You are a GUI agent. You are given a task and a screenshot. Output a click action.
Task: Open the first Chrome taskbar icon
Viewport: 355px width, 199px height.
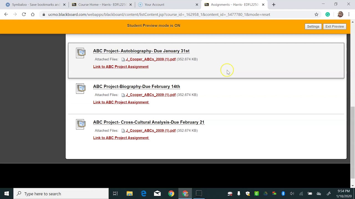pyautogui.click(x=171, y=194)
